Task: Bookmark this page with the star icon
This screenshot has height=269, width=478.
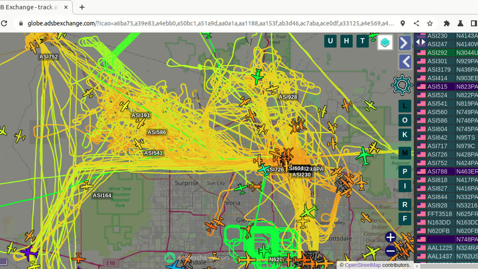Action: click(x=430, y=23)
